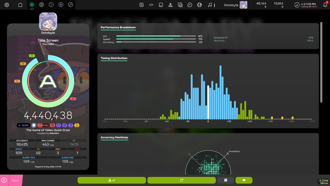Screen dimensions: 330x186
Task: Click the third purple mod icon
Action: coord(71,125)
